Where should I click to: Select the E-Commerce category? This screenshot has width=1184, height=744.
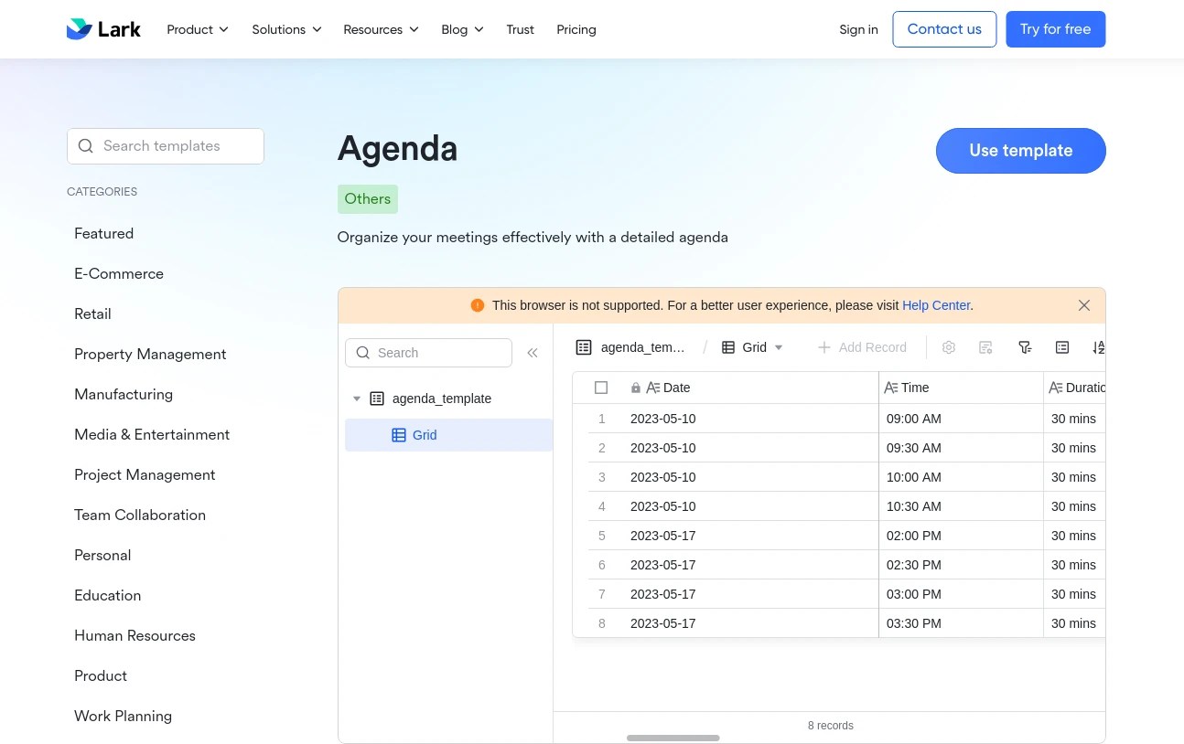click(x=119, y=273)
